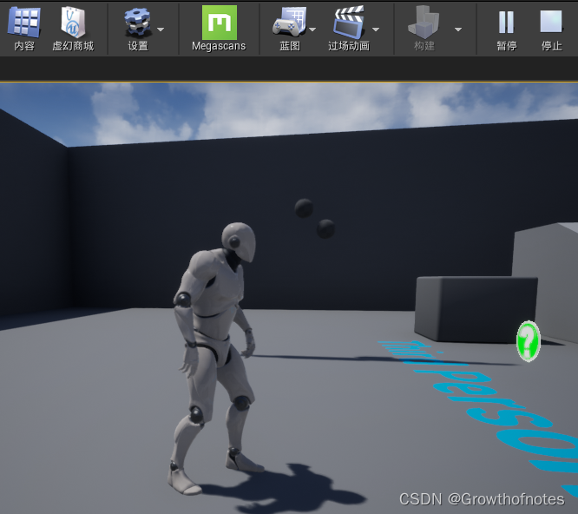The height and width of the screenshot is (514, 578).
Task: Expand the 蓝图 dropdown arrow
Action: coord(312,30)
